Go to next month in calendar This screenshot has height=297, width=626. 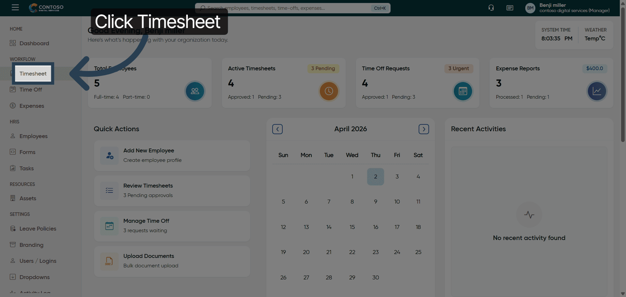[424, 129]
